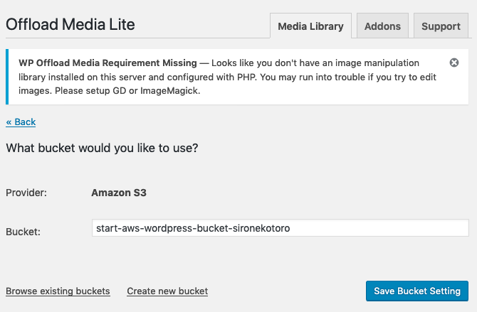Open Browse existing buckets link
Image resolution: width=477 pixels, height=312 pixels.
tap(58, 291)
